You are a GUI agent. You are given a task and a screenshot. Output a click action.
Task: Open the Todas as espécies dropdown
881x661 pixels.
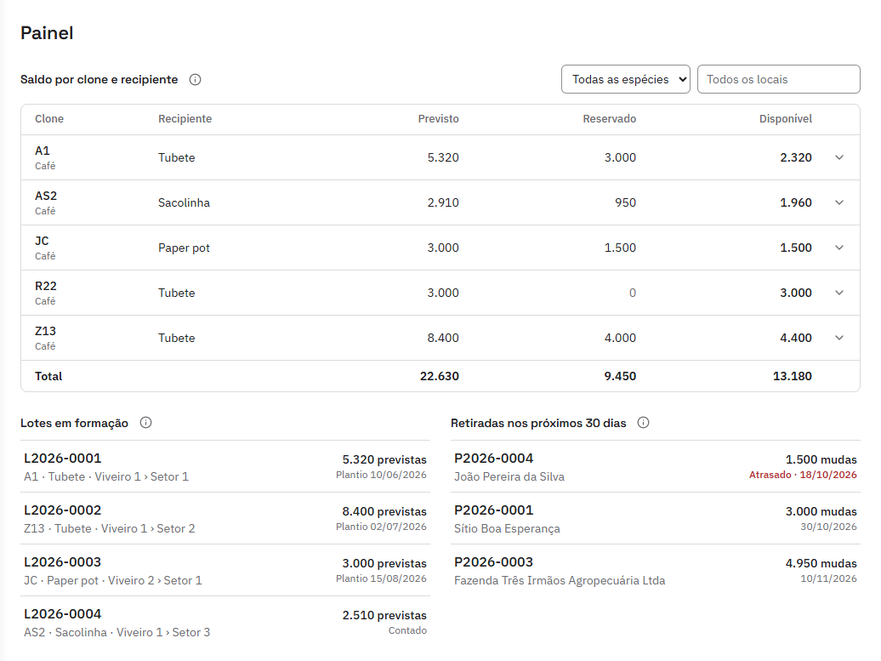pos(625,79)
